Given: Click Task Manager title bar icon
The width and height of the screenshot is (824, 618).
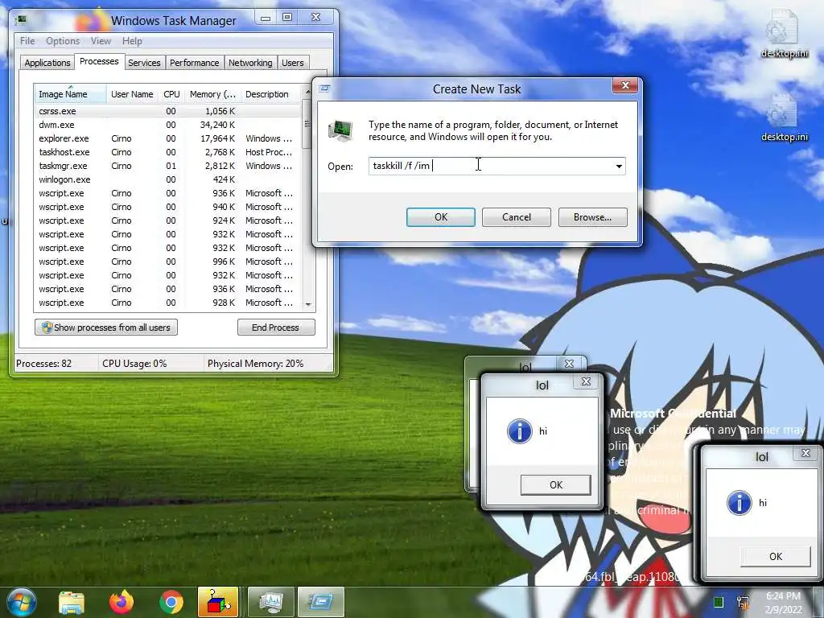Looking at the screenshot, I should [22, 20].
